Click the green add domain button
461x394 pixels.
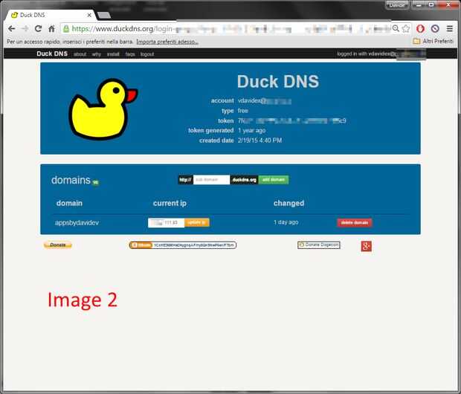[274, 180]
